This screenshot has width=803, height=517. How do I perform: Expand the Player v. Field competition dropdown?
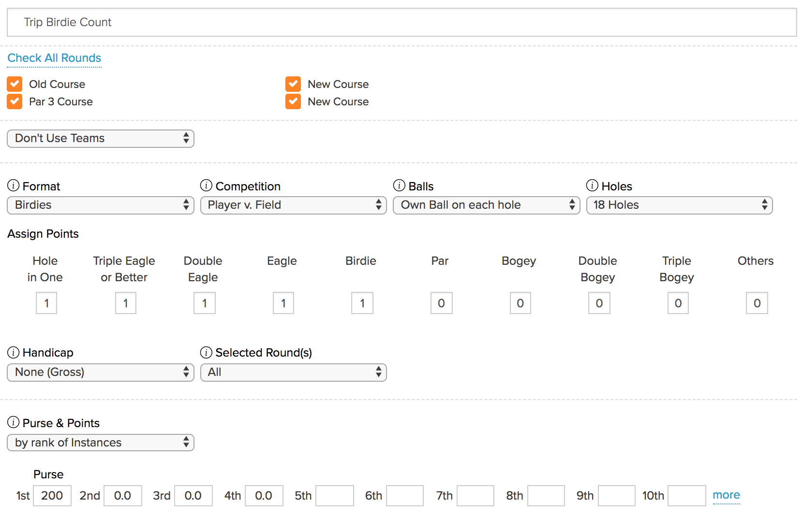[x=293, y=205]
